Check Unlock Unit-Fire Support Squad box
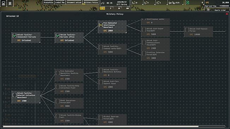This screenshot has height=129, width=230. click(x=101, y=82)
